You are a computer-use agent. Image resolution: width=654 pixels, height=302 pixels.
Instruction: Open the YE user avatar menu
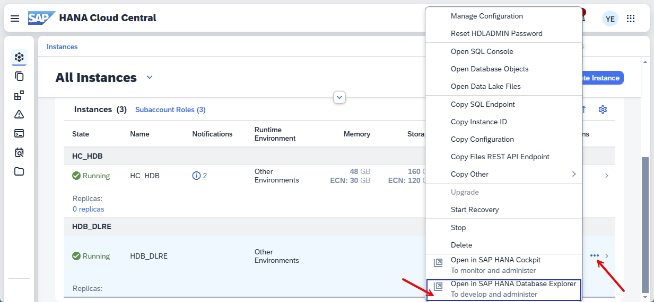[x=610, y=19]
